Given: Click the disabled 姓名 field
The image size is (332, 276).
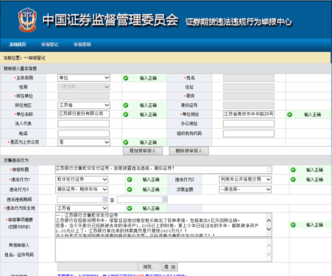Looking at the screenshot, I should pos(248,78).
